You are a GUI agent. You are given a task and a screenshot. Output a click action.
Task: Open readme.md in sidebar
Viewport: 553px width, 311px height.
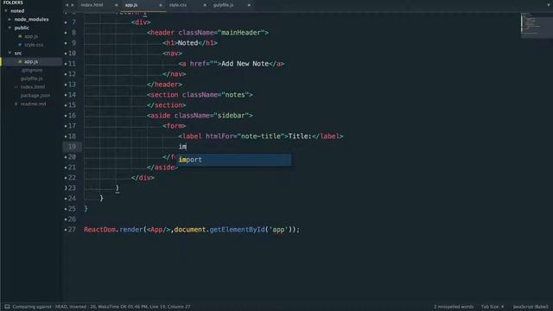[x=33, y=104]
